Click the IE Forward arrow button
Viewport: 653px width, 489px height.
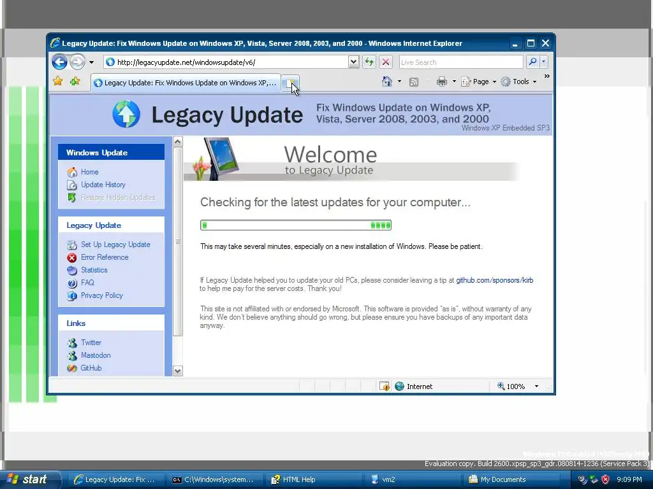pyautogui.click(x=77, y=62)
